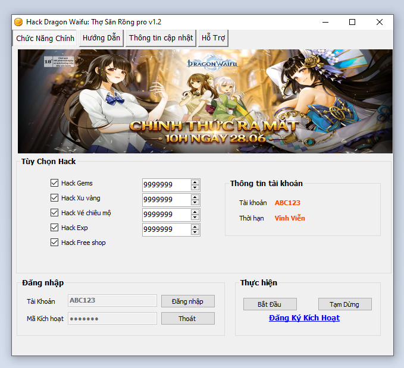Go to the Hỗ Trợ tab
404x368 pixels.
point(213,38)
